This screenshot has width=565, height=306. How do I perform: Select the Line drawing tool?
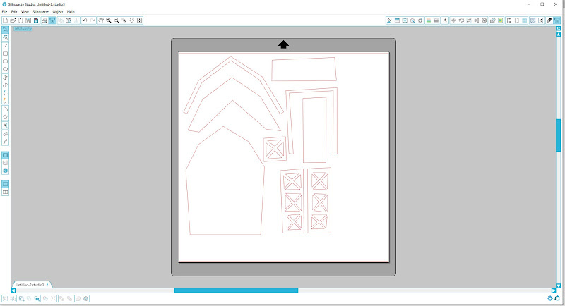(x=6, y=46)
